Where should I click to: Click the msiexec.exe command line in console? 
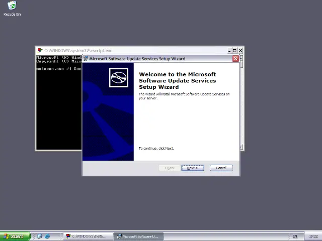59,69
